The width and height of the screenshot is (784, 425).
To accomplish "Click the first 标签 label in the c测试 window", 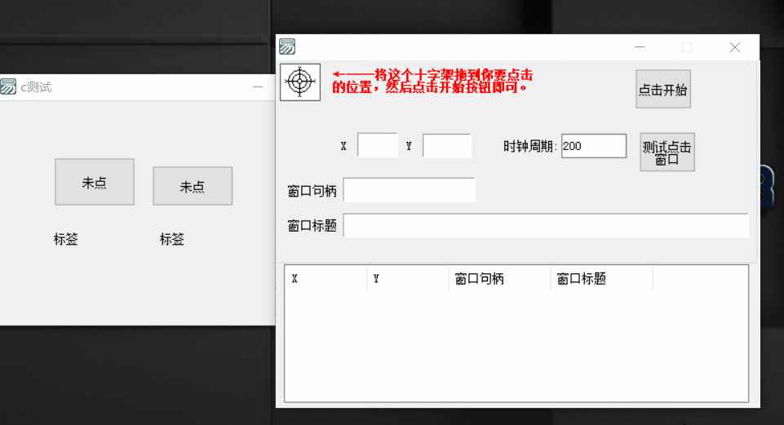I will [x=66, y=239].
